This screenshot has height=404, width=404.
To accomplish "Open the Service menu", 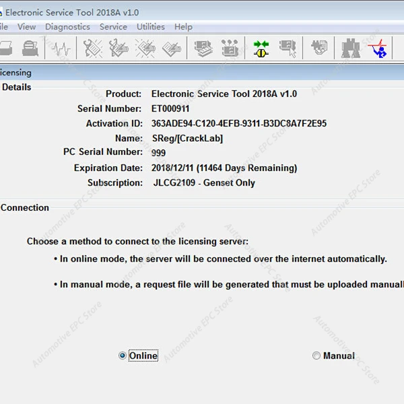I will [x=113, y=27].
